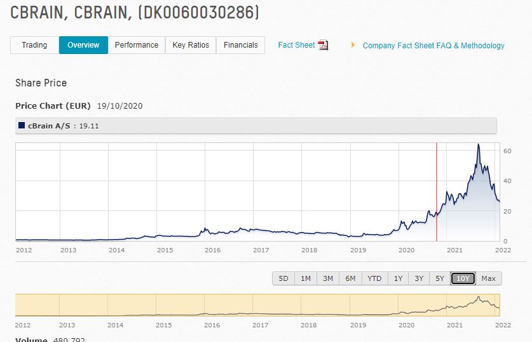Screen dimensions: 532x342
Task: Open the Fact Sheet PDF icon
Action: click(x=323, y=45)
